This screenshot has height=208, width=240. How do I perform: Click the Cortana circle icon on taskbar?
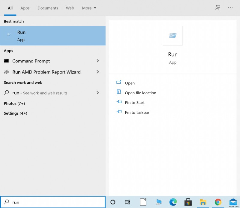tap(113, 202)
